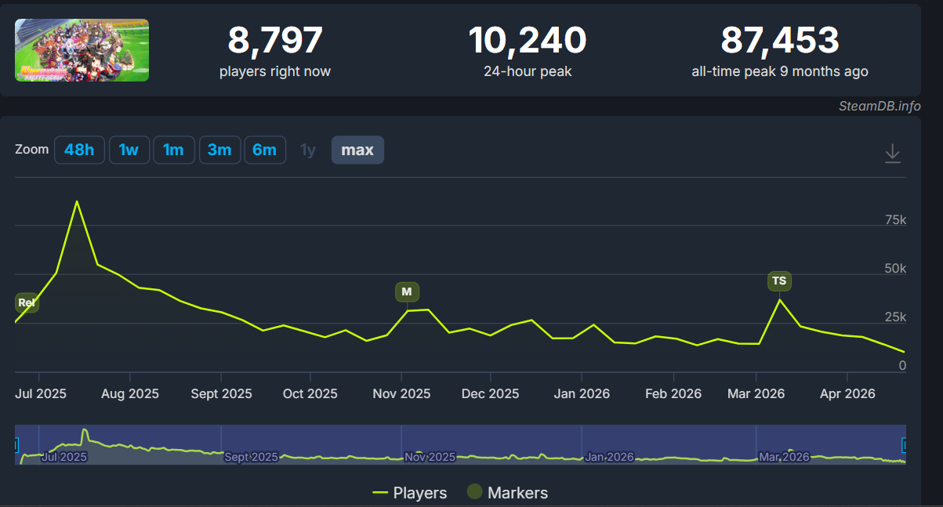Click the game banner thumbnail

[82, 50]
